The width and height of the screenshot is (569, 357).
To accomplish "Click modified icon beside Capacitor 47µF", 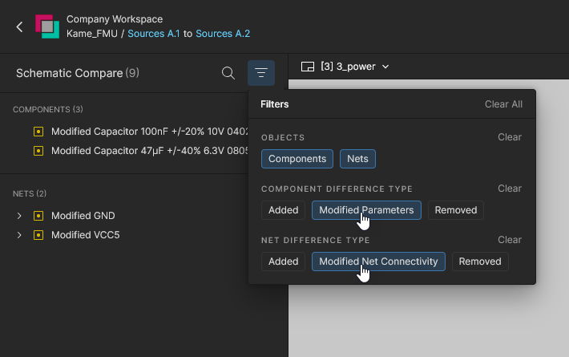I will [38, 151].
